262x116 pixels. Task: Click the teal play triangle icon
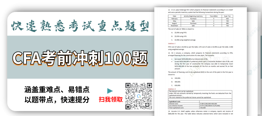point(110,91)
